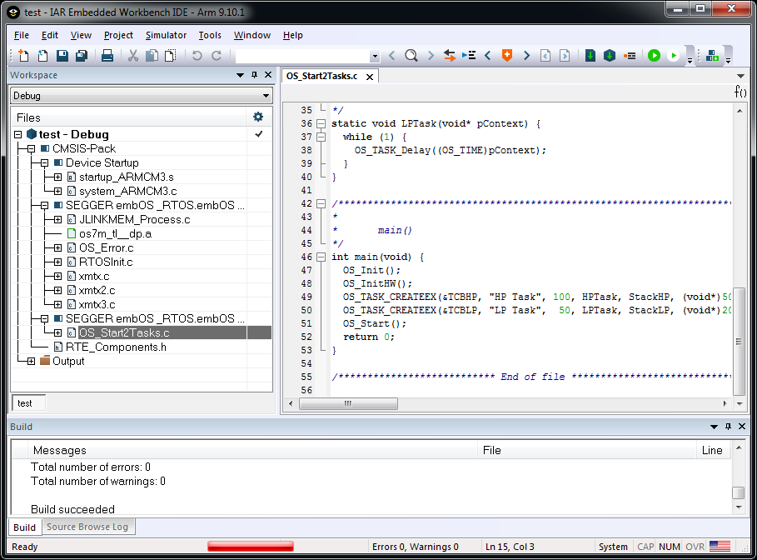Viewport: 757px width, 560px height.
Task: Open the Debug configuration dropdown
Action: click(x=265, y=96)
